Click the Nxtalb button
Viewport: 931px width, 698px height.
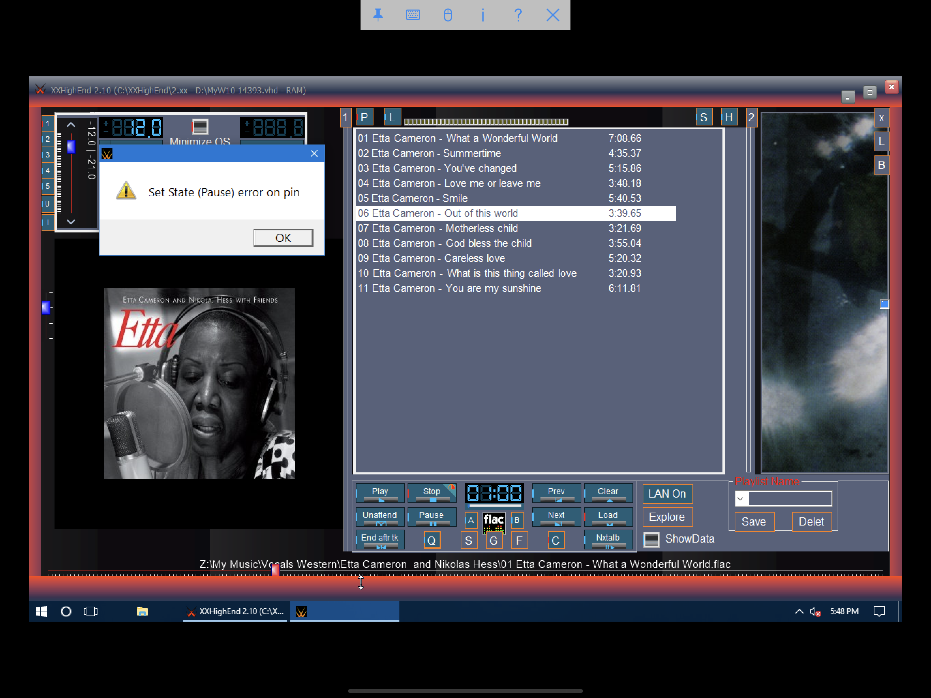point(608,540)
